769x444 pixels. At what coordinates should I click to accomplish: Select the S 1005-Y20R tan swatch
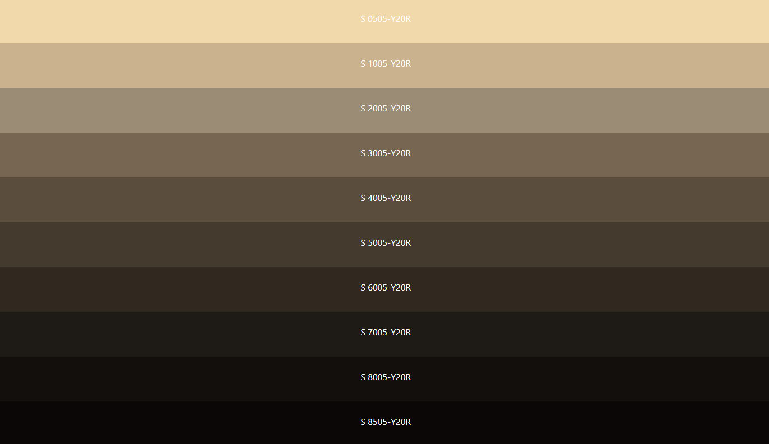(168, 66)
